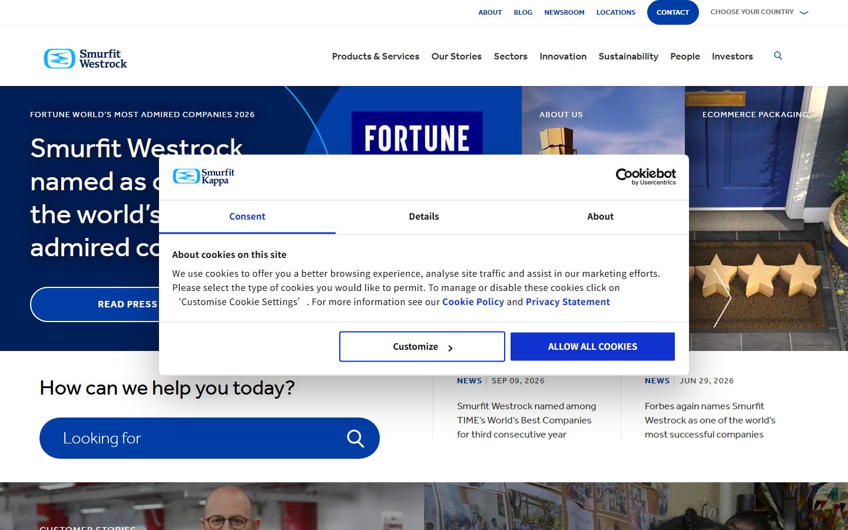Open the Innovation menu
The height and width of the screenshot is (530, 848).
563,57
